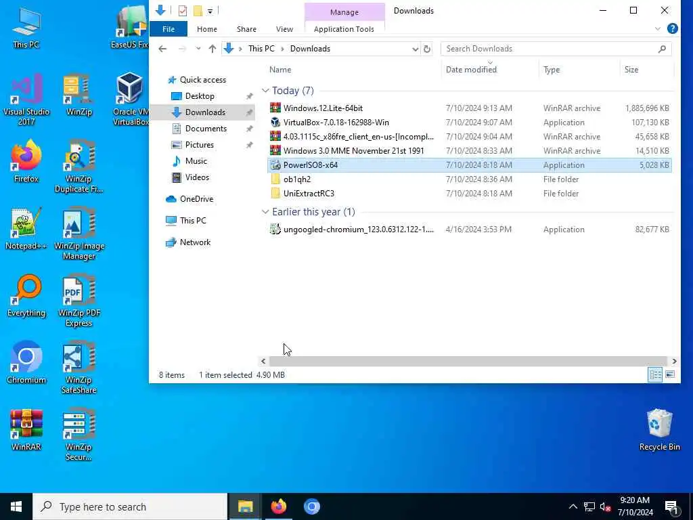Launch Everything search desktop shortcut

[26, 297]
